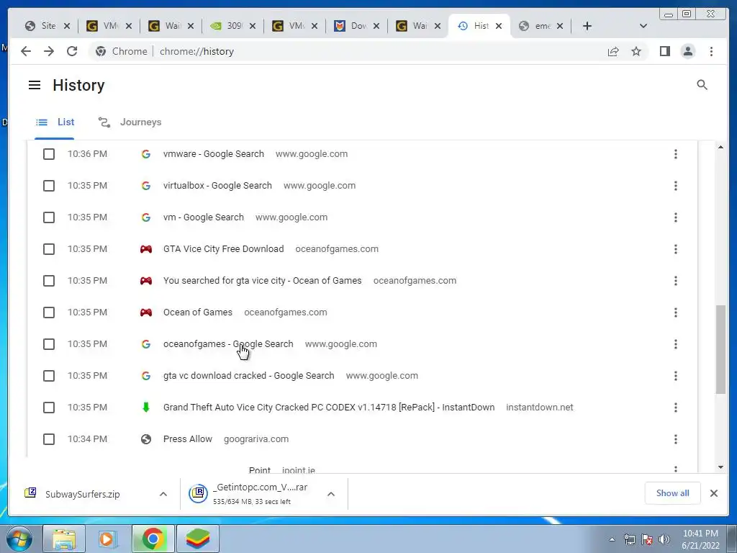Open more actions for vmware Google Search
This screenshot has width=737, height=553.
click(x=675, y=154)
